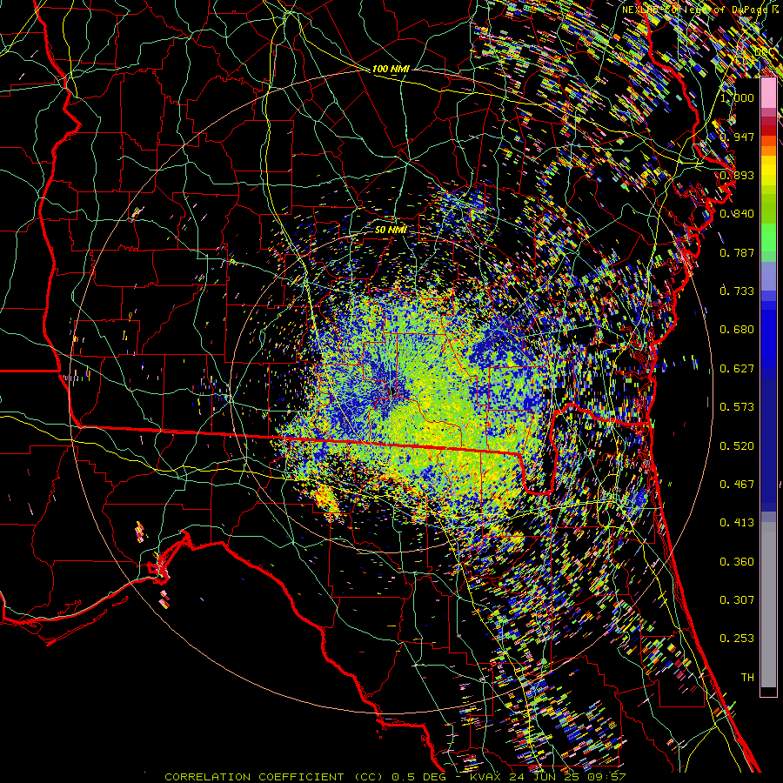Select the 0.467 legend value

pyautogui.click(x=737, y=485)
